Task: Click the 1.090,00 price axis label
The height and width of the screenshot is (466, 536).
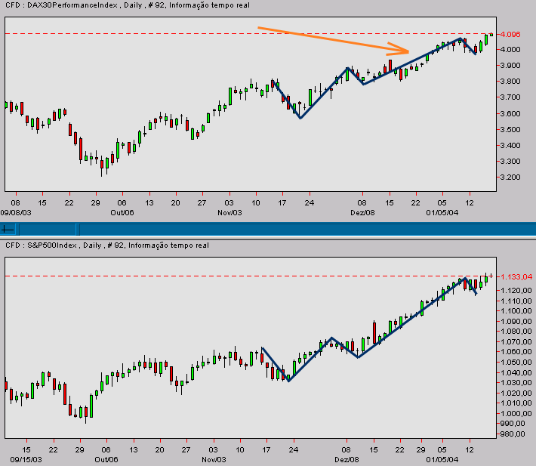Action: [516, 321]
